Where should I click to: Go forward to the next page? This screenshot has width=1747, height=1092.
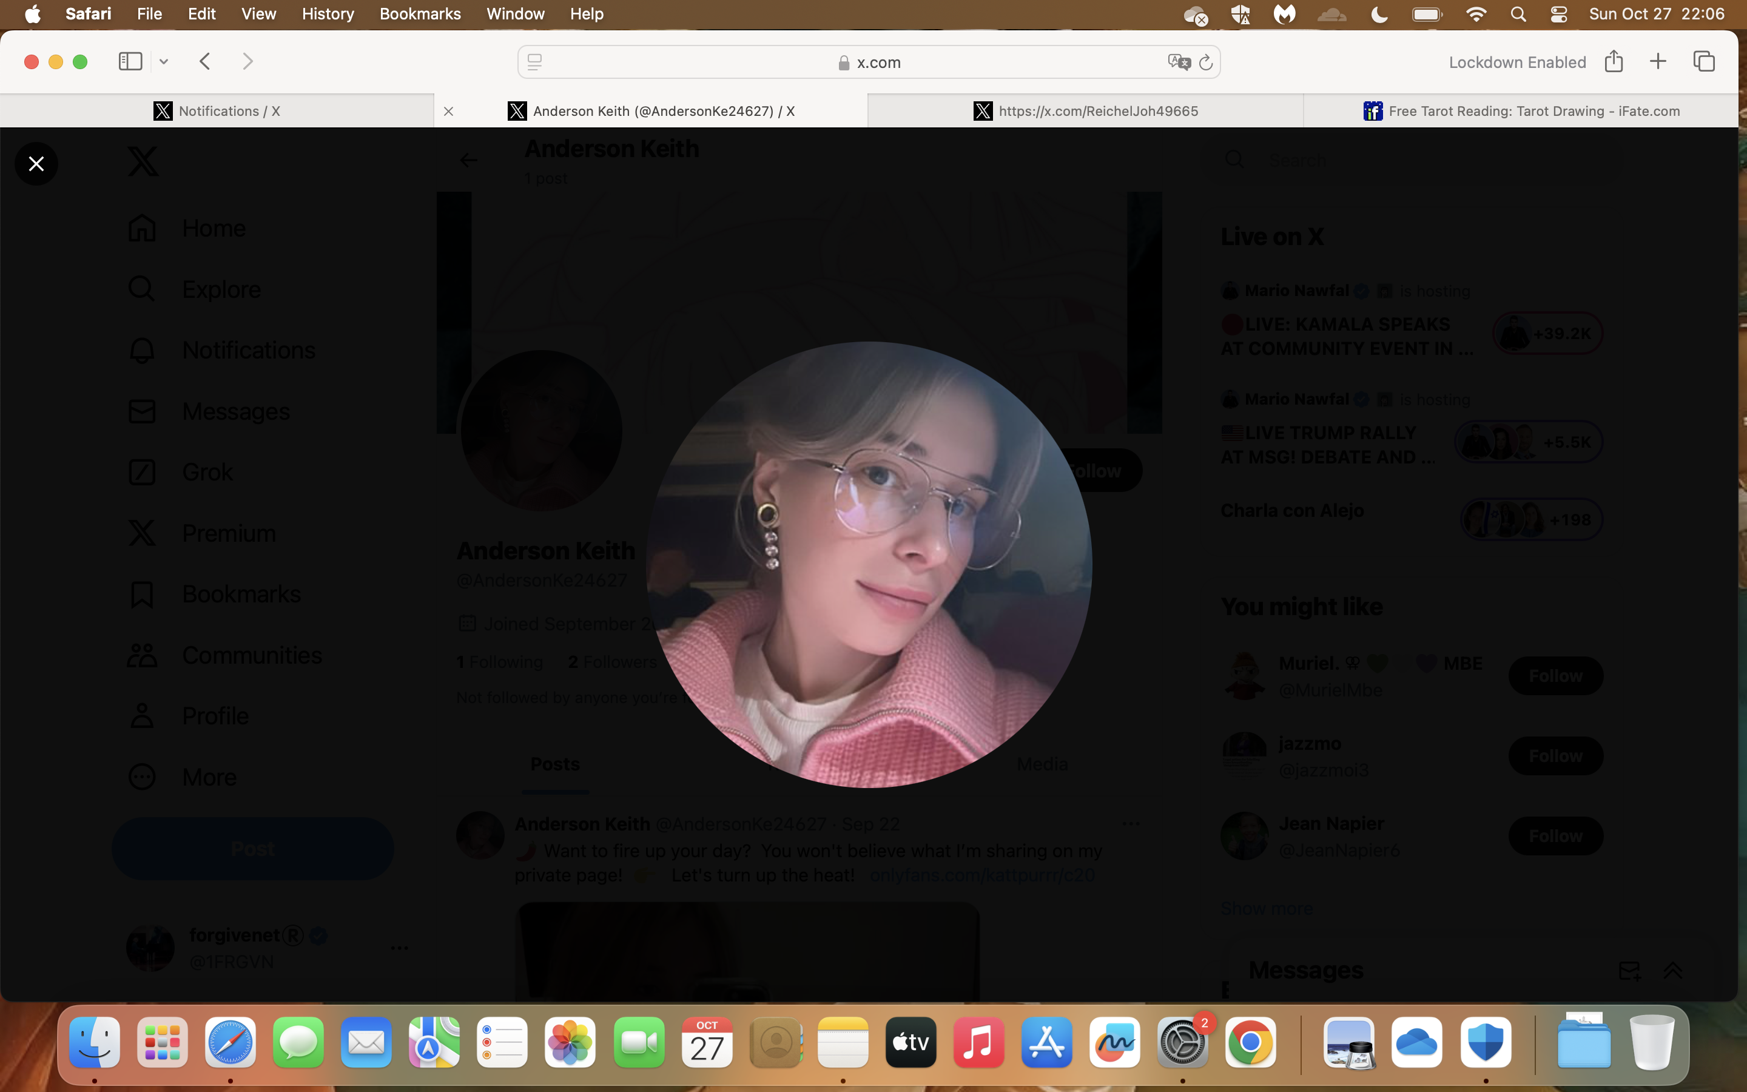point(247,61)
